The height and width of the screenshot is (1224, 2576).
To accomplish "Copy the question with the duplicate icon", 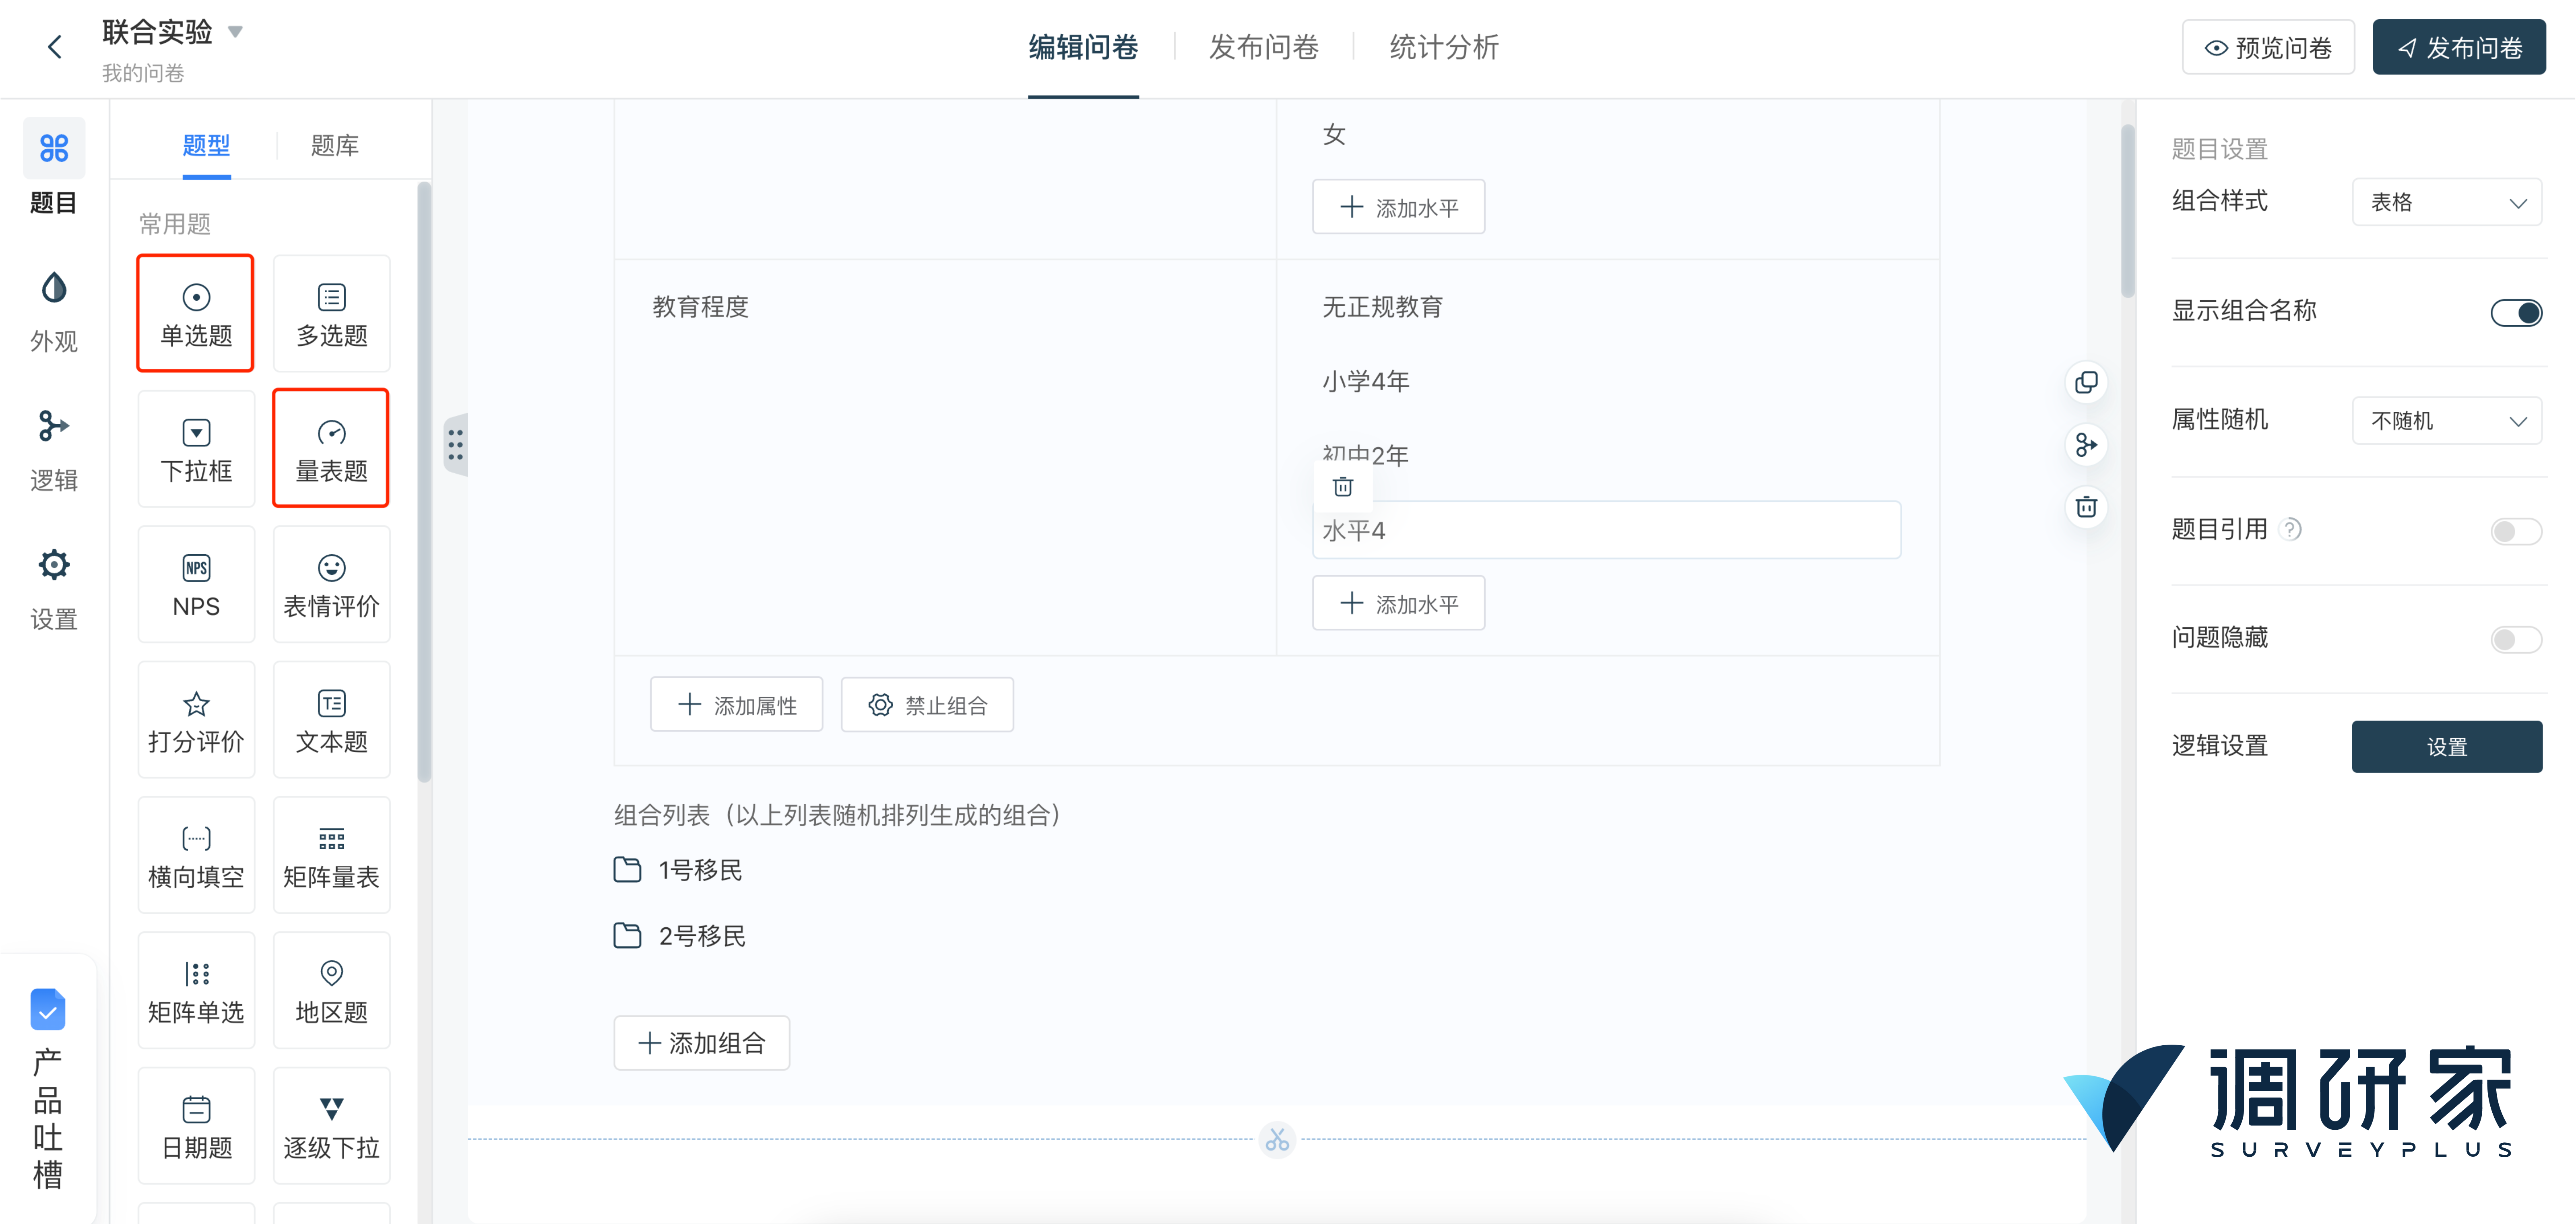I will tap(2086, 382).
